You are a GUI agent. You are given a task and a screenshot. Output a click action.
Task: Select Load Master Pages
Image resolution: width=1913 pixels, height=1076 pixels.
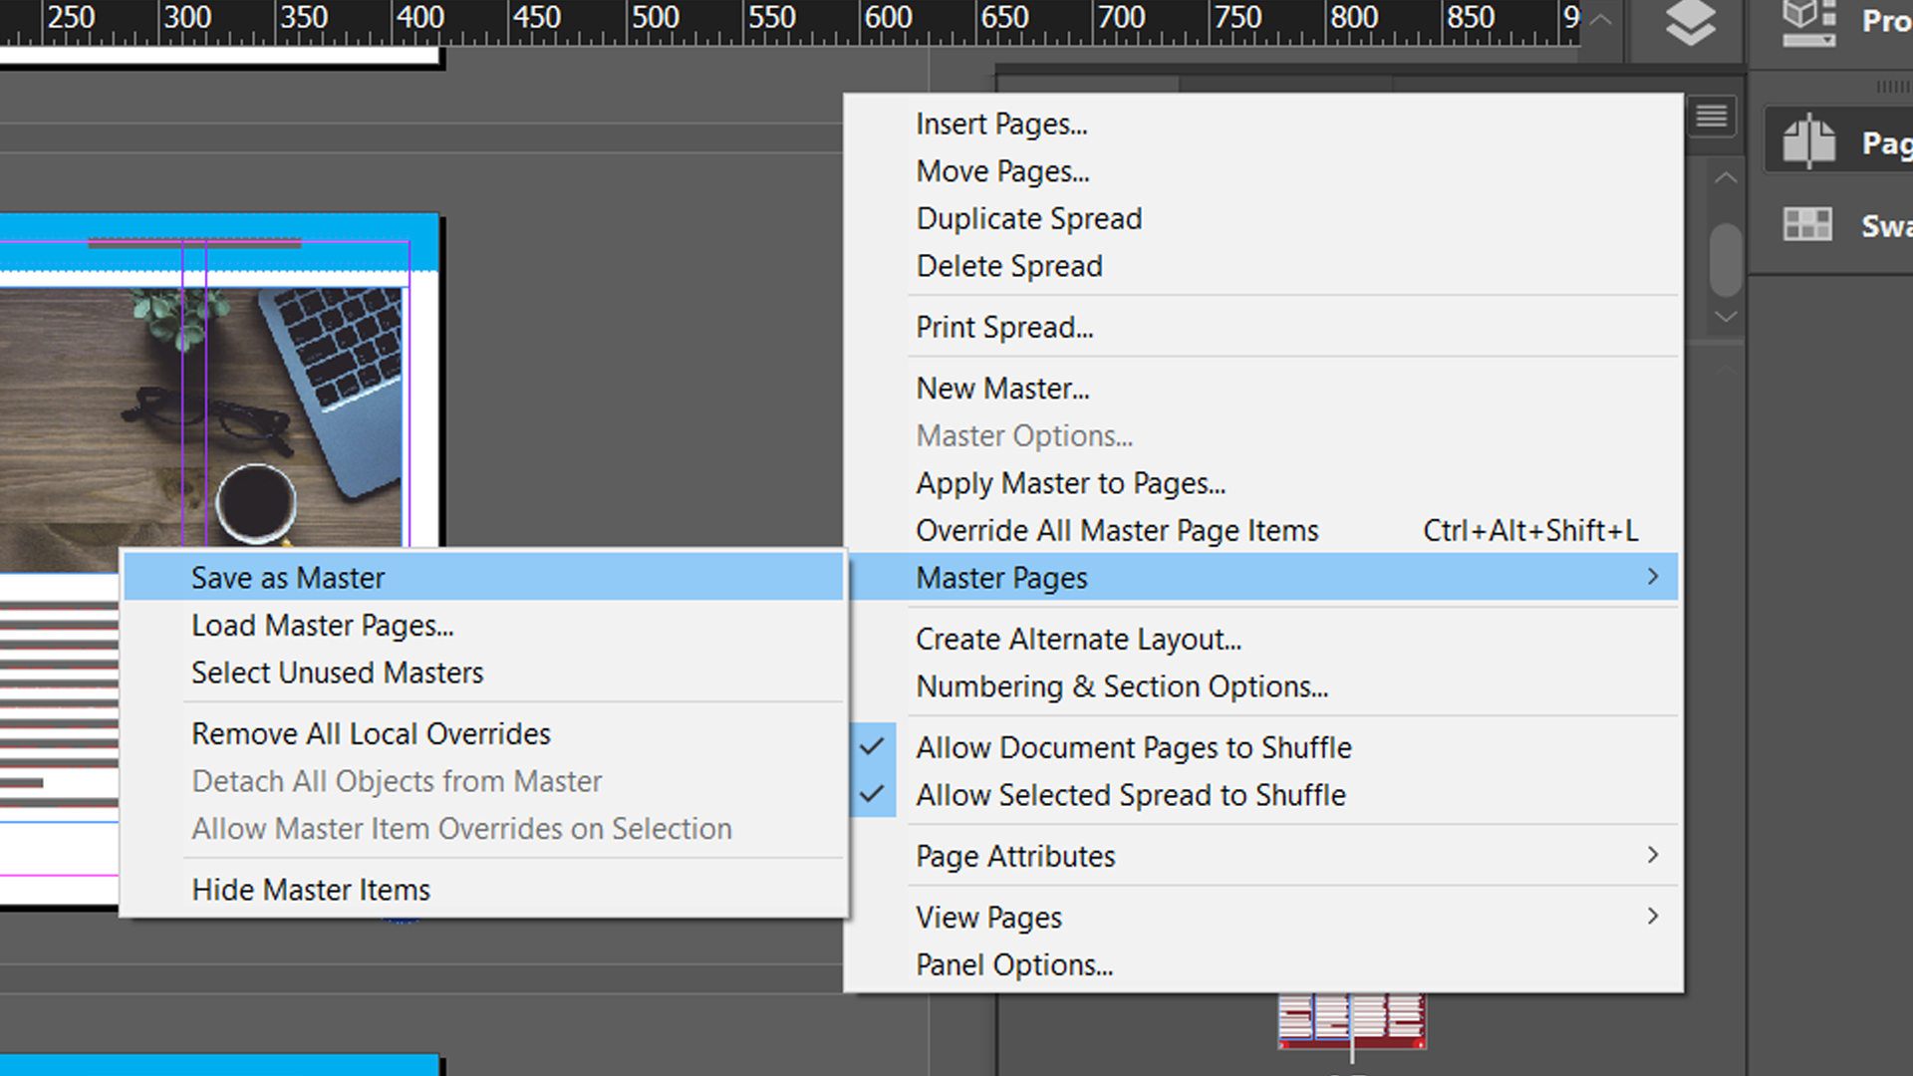322,625
